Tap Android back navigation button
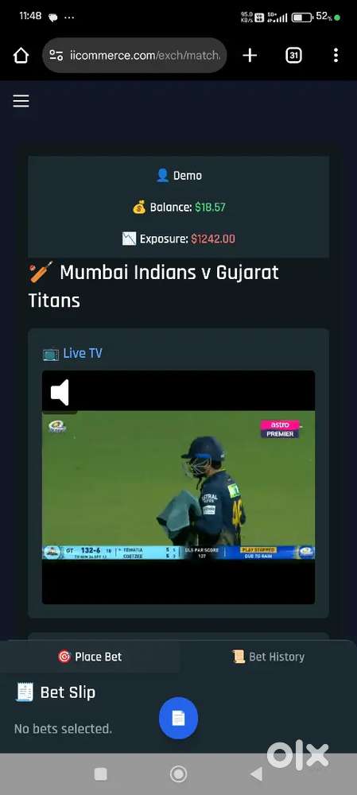The width and height of the screenshot is (357, 795). [257, 774]
